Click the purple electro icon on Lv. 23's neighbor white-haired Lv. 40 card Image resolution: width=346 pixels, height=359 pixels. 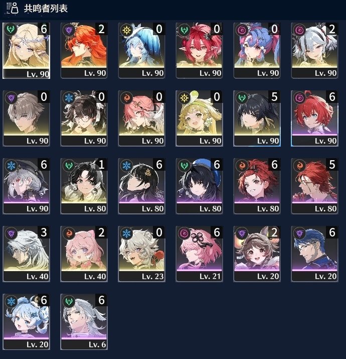pyautogui.click(x=11, y=233)
